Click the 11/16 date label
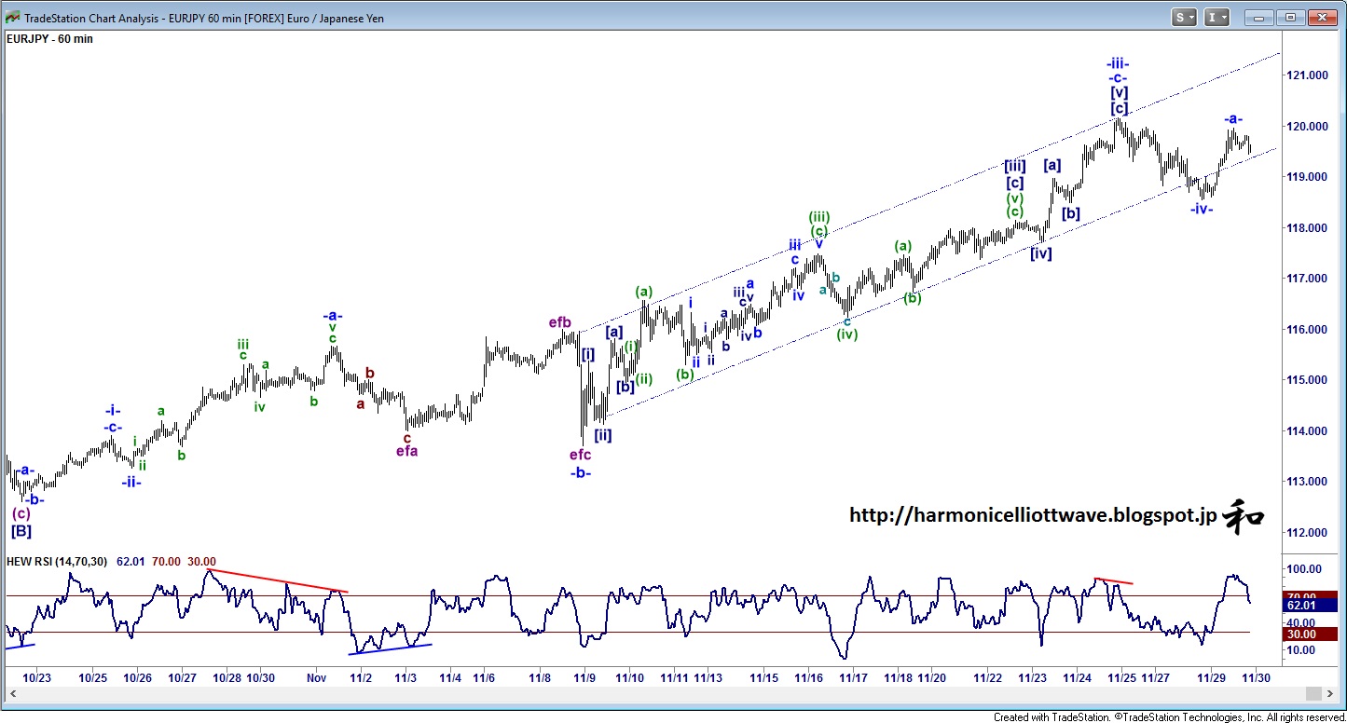1347x723 pixels. click(808, 677)
